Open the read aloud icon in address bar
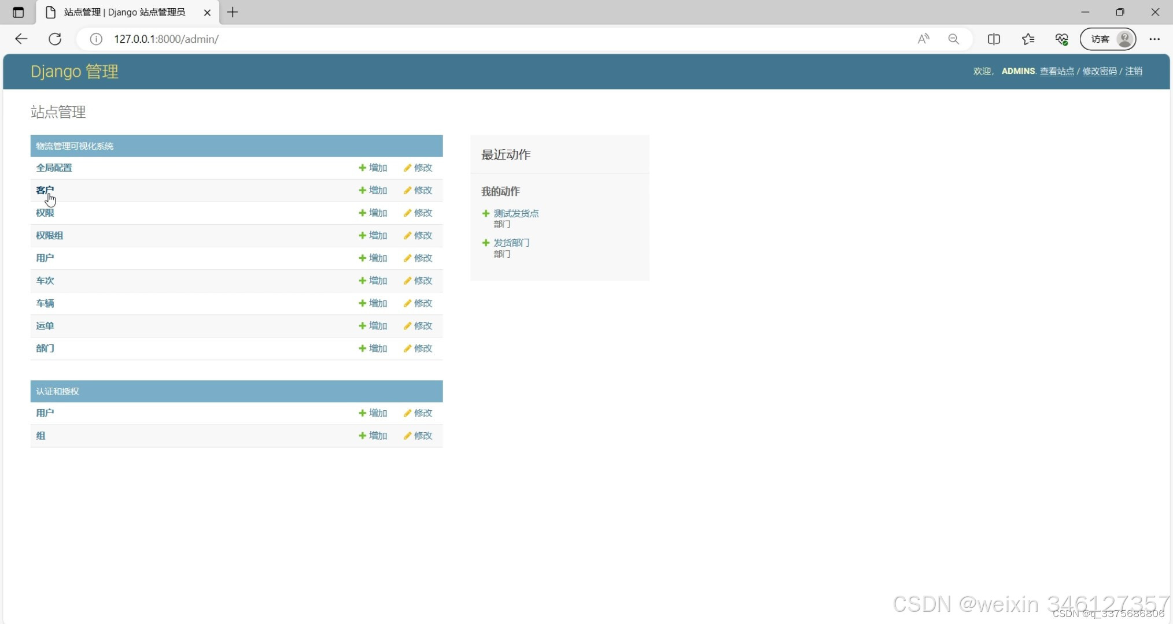 pyautogui.click(x=923, y=39)
